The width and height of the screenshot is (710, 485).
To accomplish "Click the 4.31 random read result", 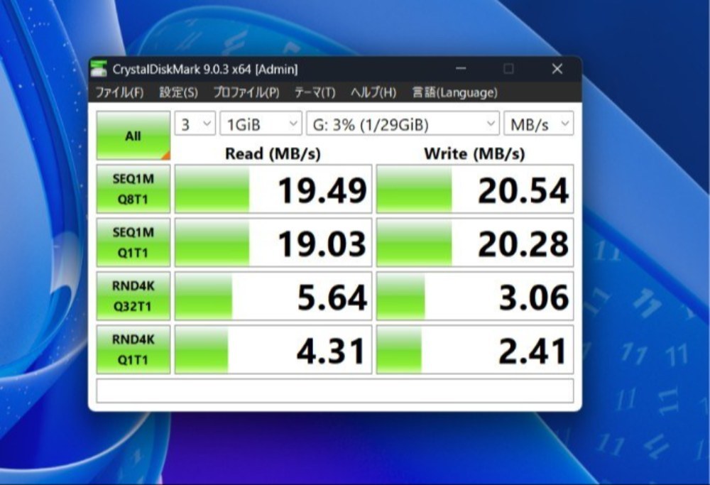I will pos(273,349).
